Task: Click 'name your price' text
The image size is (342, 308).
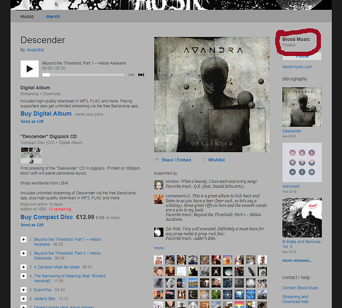Action: coord(89,114)
